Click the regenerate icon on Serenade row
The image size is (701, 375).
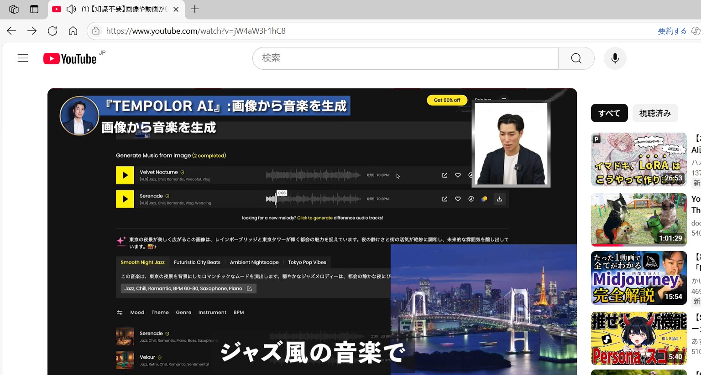click(471, 199)
